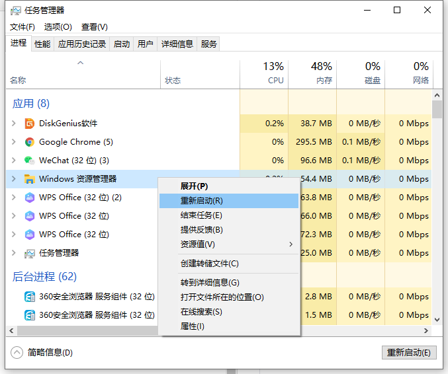Expand the Google Chrome (5) process tree
This screenshot has height=374, width=448.
pos(14,142)
